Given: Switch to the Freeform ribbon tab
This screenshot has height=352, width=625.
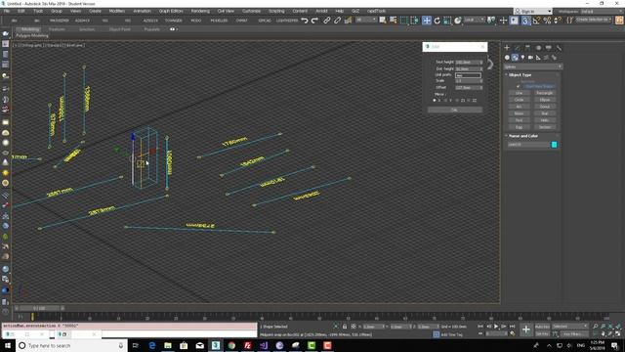Looking at the screenshot, I should (x=57, y=29).
